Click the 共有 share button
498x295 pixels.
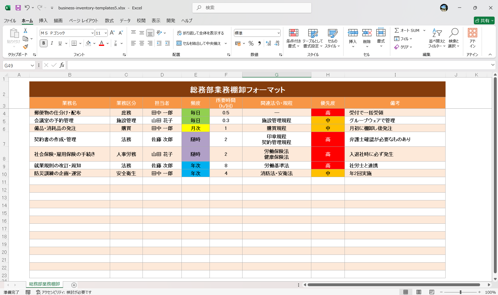pos(484,20)
